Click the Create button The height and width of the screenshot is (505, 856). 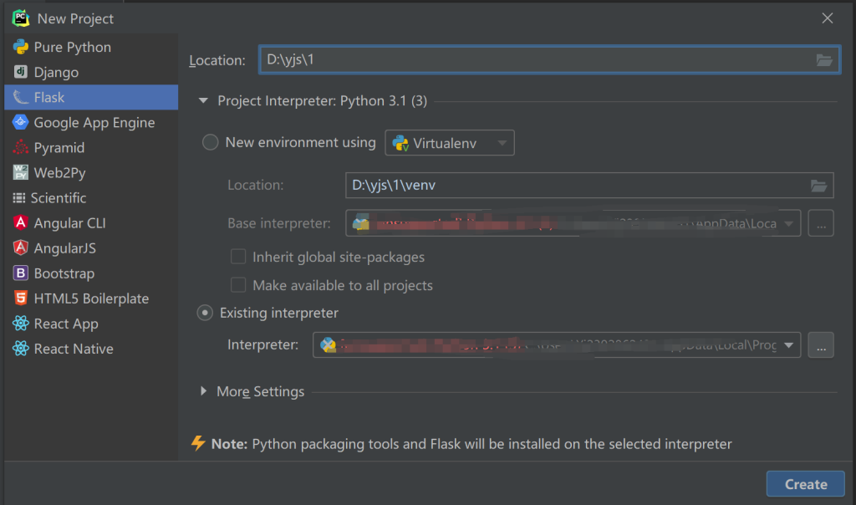click(805, 484)
